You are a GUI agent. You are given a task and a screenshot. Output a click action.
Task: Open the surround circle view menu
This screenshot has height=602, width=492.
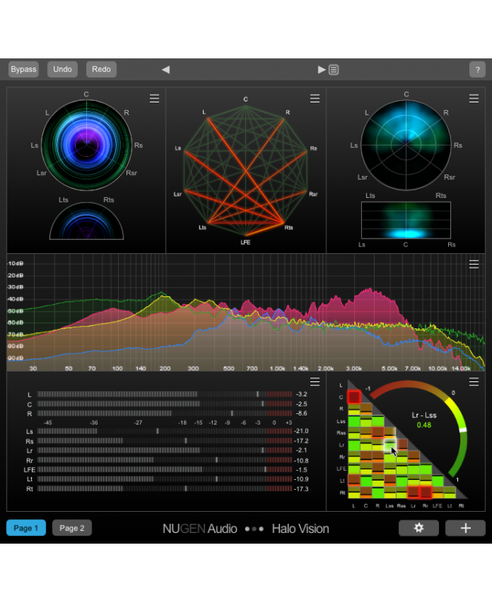coord(154,99)
